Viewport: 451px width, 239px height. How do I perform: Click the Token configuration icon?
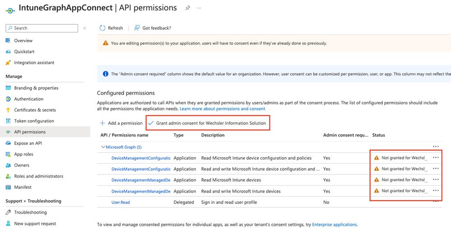pos(8,121)
